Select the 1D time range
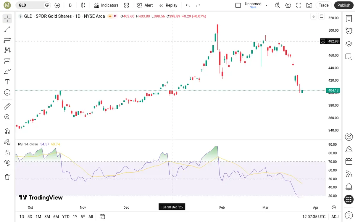 click(x=22, y=217)
